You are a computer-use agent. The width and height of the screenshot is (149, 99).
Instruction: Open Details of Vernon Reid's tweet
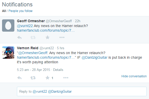58,70
